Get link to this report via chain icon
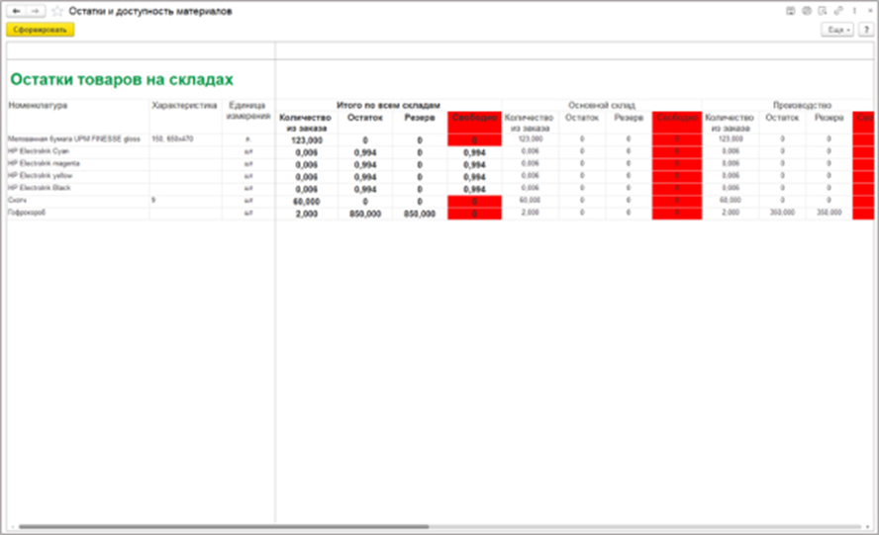This screenshot has width=879, height=535. [837, 10]
